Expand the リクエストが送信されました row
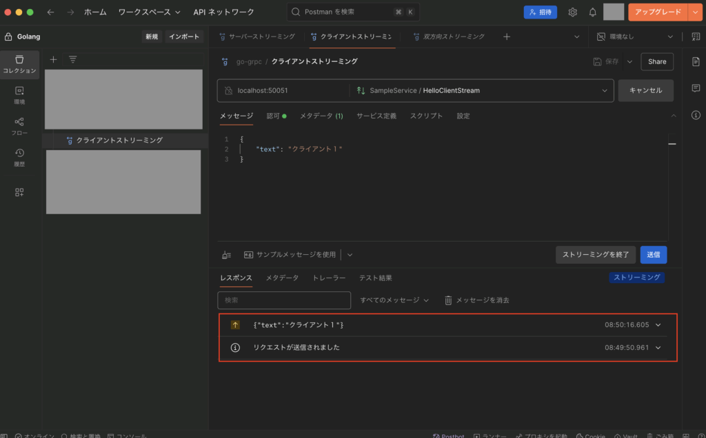The image size is (706, 438). coord(658,348)
